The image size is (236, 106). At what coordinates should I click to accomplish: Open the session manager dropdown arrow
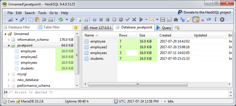click(16, 20)
